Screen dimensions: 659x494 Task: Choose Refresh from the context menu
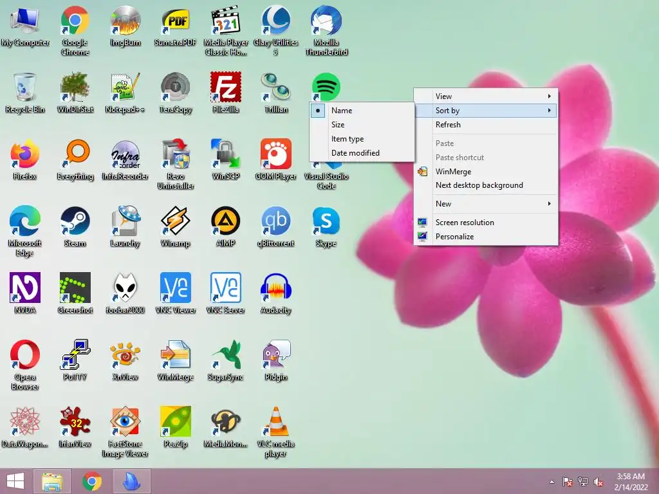click(x=486, y=125)
